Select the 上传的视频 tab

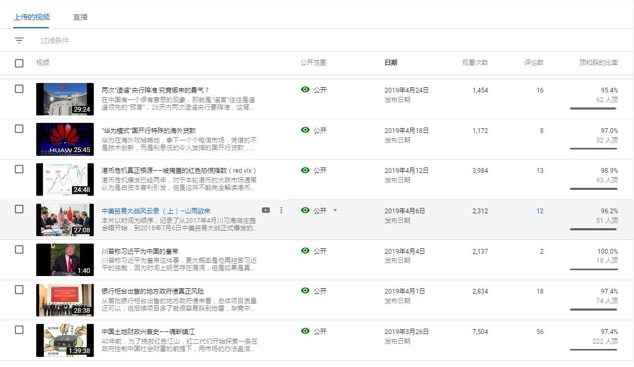pos(32,17)
